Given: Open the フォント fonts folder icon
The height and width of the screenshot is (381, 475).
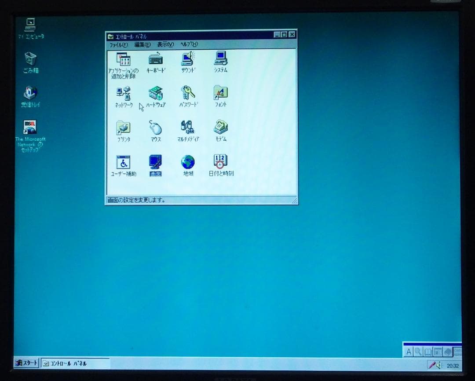Looking at the screenshot, I should [220, 92].
